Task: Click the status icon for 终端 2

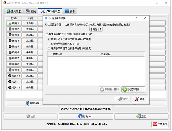Action: (10, 29)
